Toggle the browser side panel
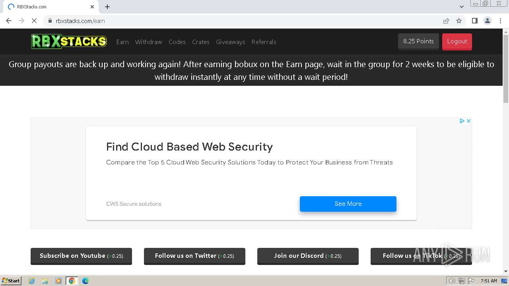This screenshot has height=286, width=509. (x=474, y=21)
